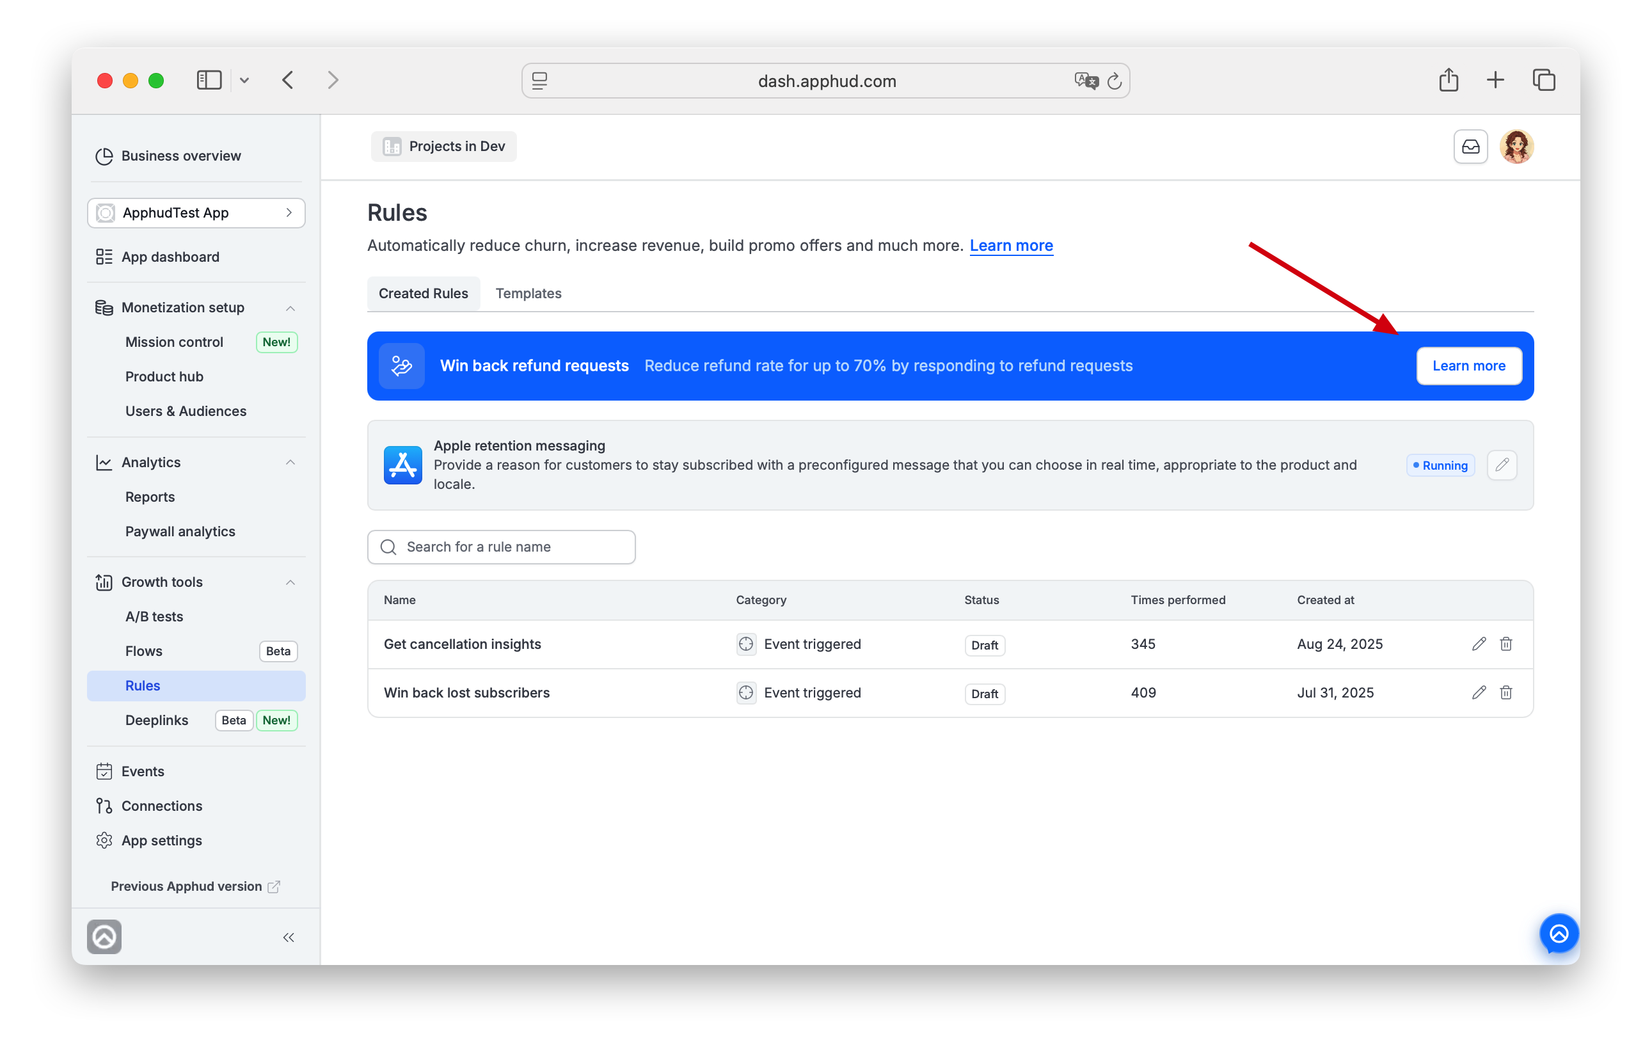
Task: Toggle the Safari sidebar icon
Action: [x=209, y=80]
